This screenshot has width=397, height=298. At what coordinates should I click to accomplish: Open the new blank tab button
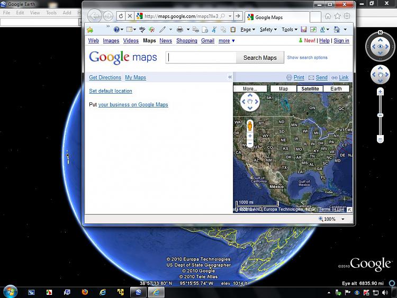tap(315, 17)
